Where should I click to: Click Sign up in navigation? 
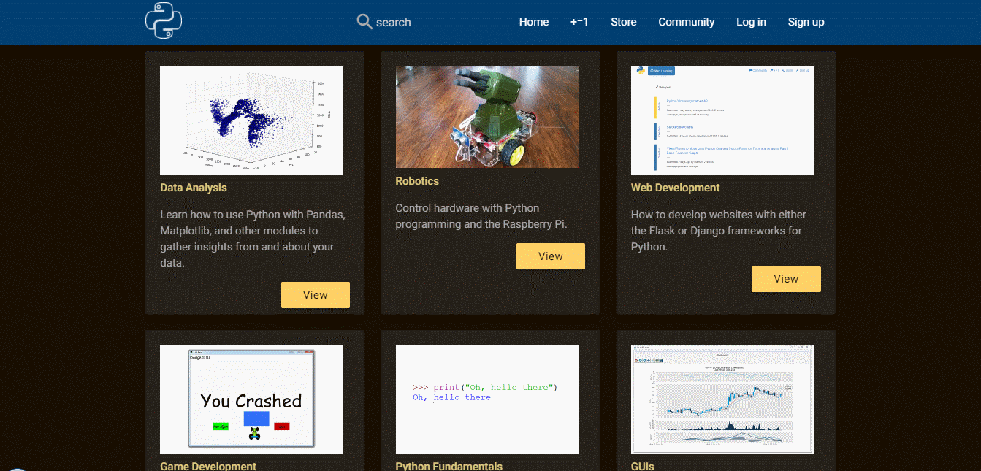click(x=806, y=22)
